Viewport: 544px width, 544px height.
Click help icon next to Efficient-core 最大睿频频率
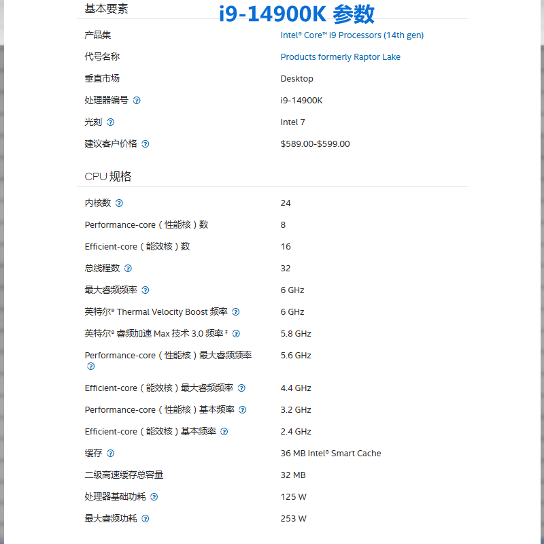(x=241, y=388)
